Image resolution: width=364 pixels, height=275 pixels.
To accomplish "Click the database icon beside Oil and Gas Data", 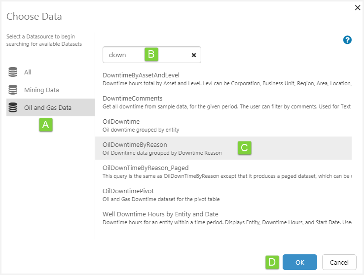I will [x=13, y=107].
